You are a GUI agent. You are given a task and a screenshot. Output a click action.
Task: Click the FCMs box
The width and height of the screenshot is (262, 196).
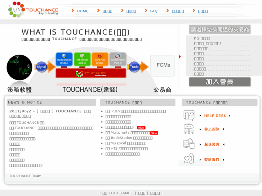[163, 65]
